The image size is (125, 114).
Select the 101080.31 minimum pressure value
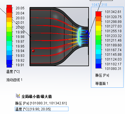click(x=113, y=69)
